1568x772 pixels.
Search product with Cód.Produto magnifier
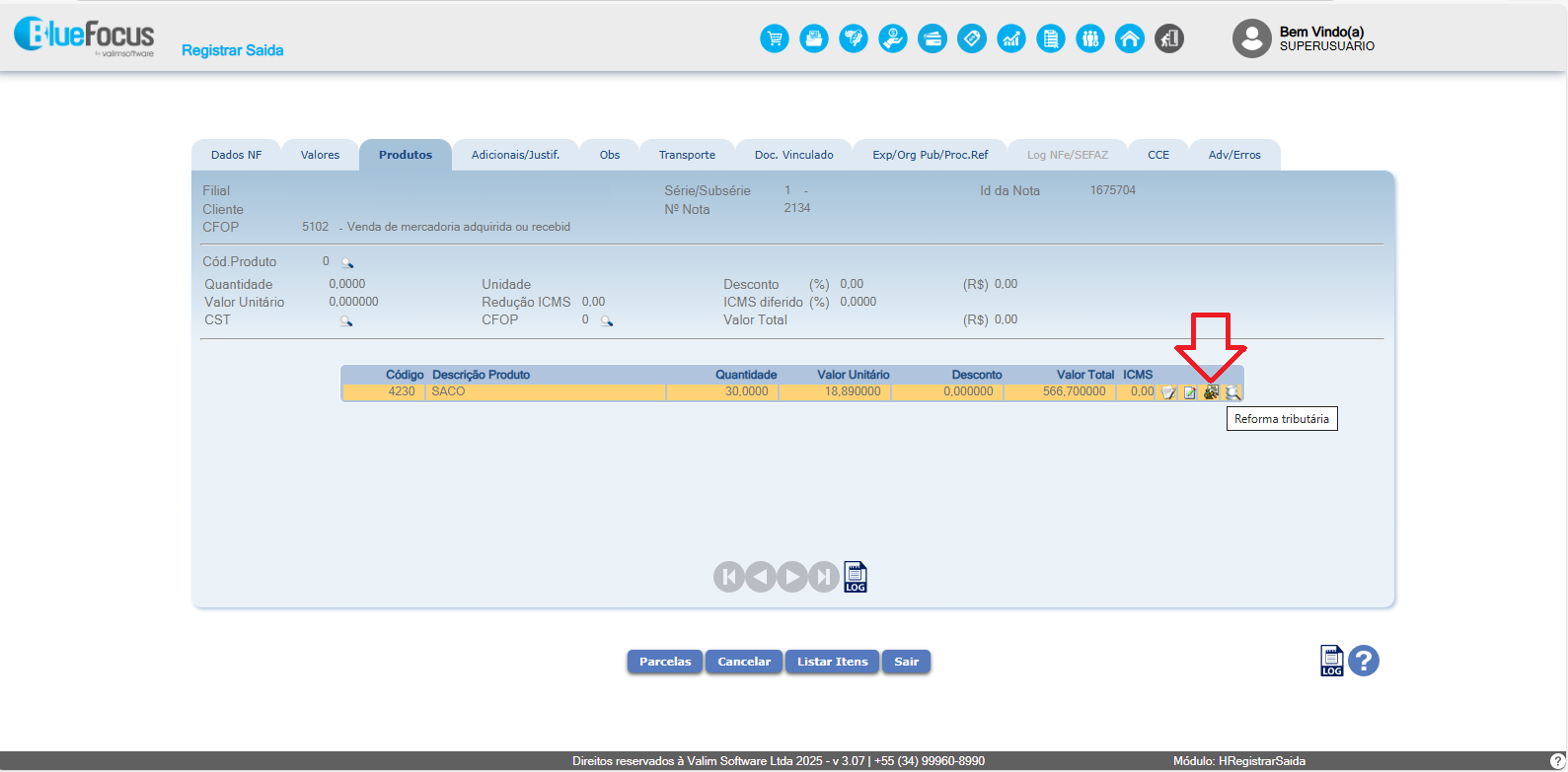(x=347, y=263)
